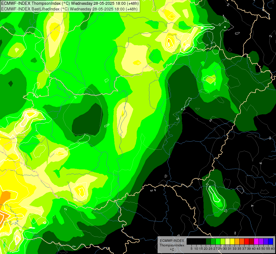Pick the orange 33–35 legend swatch
This screenshot has width=276, height=254.
point(237,241)
